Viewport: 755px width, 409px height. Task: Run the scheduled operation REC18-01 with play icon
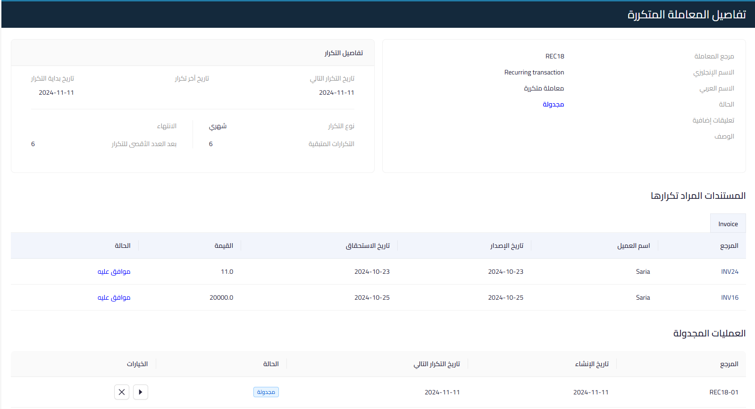tap(141, 392)
